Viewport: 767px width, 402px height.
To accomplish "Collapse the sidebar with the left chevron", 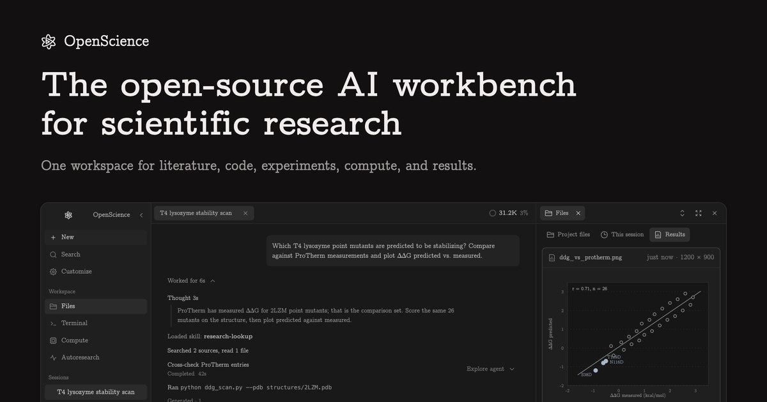I will pos(141,215).
